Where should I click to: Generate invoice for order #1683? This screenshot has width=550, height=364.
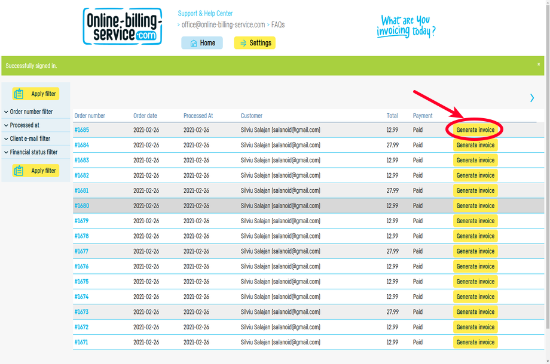point(475,161)
